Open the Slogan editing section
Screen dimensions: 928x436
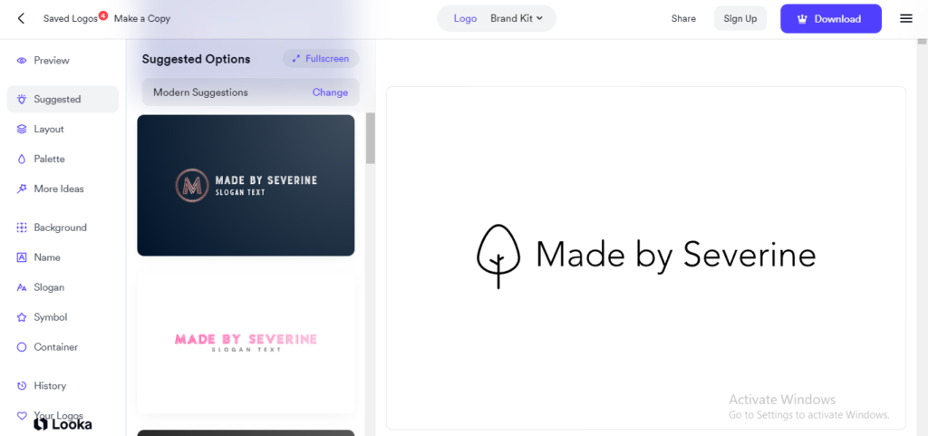[49, 287]
